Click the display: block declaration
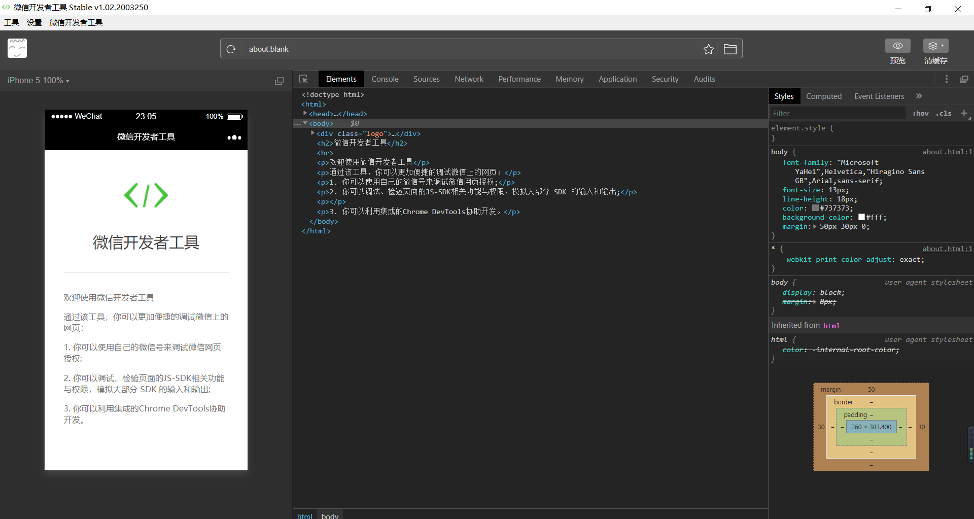This screenshot has height=519, width=974. point(813,293)
